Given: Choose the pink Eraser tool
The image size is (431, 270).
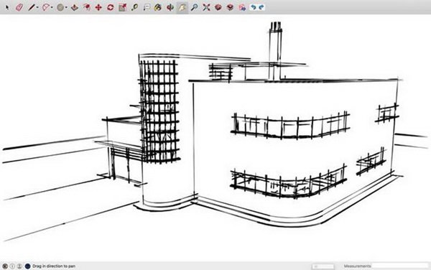Looking at the screenshot, I should coord(19,7).
